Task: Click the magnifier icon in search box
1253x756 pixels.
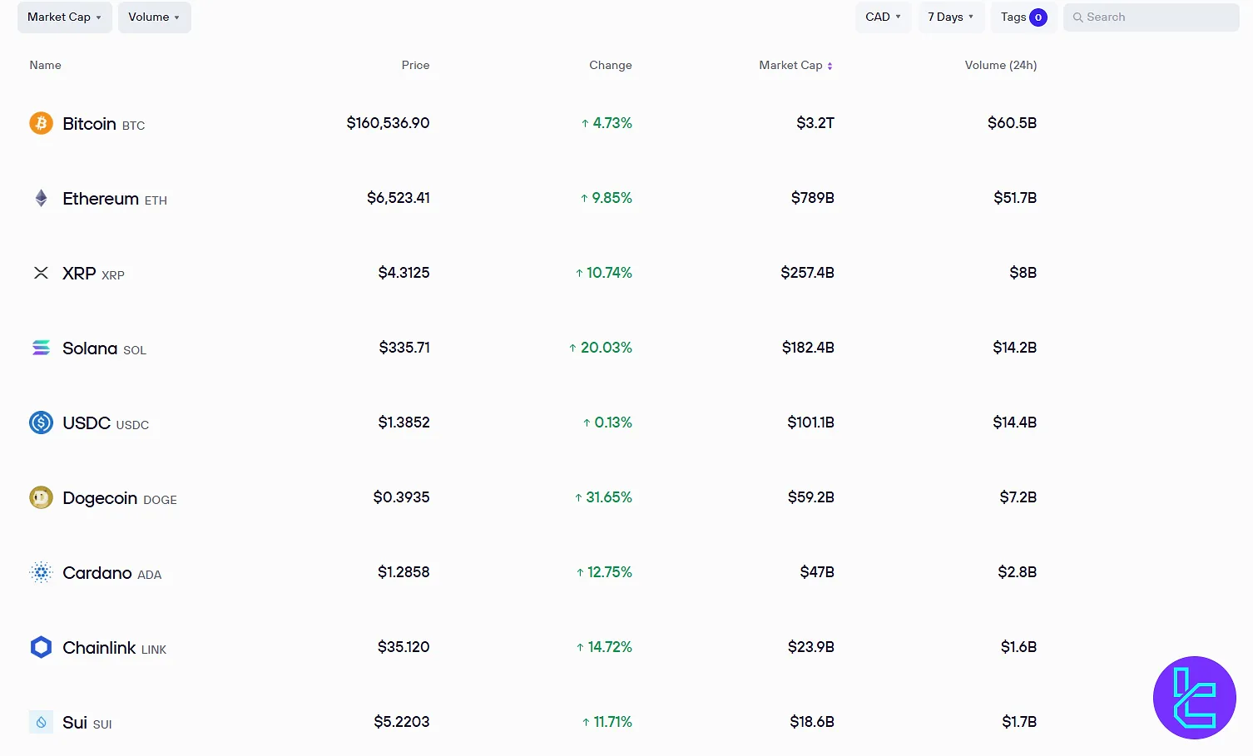Action: pos(1077,17)
